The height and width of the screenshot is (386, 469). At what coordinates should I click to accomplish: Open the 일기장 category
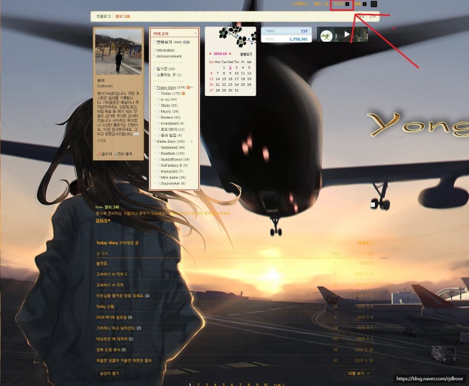[x=162, y=69]
